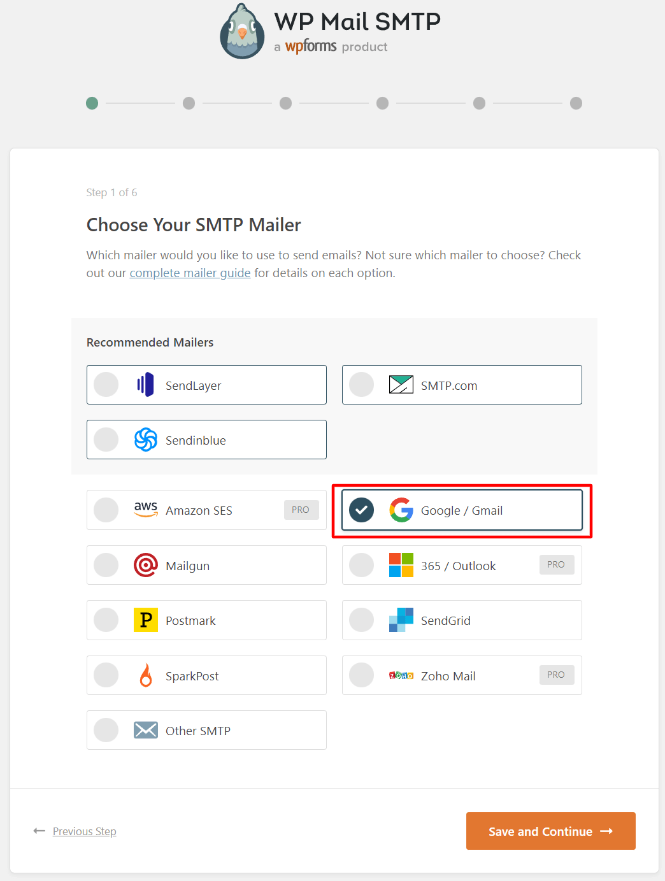Viewport: 665px width, 881px height.
Task: Click the Google G logo icon
Action: tap(401, 510)
